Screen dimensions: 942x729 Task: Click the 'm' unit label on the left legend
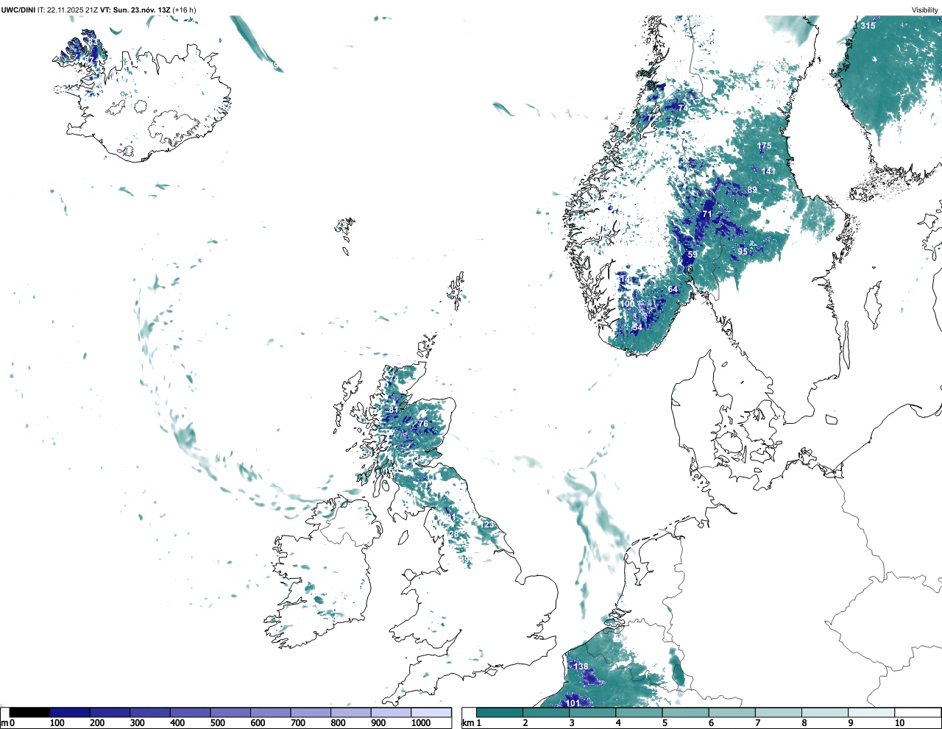click(4, 723)
